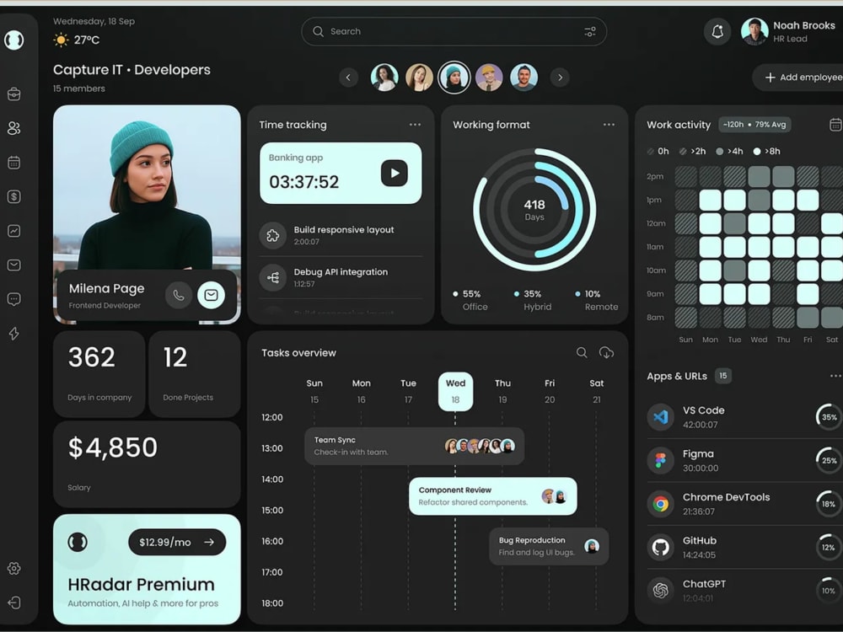Open search filter options icon
The image size is (843, 632).
[x=590, y=32]
